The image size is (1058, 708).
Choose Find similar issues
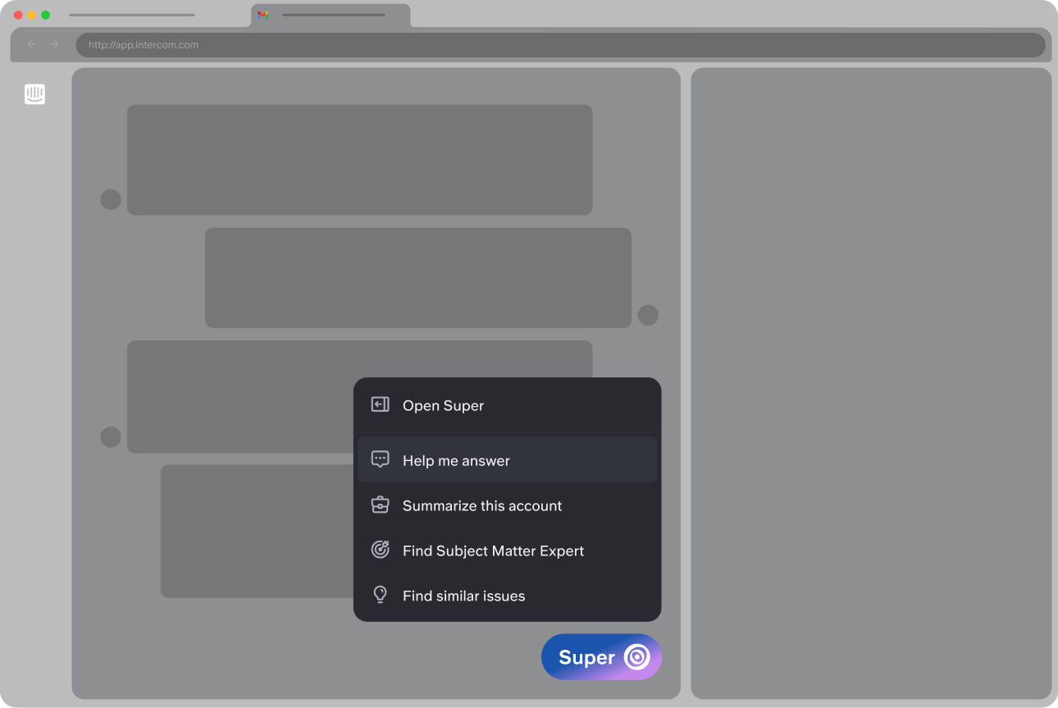pyautogui.click(x=507, y=596)
